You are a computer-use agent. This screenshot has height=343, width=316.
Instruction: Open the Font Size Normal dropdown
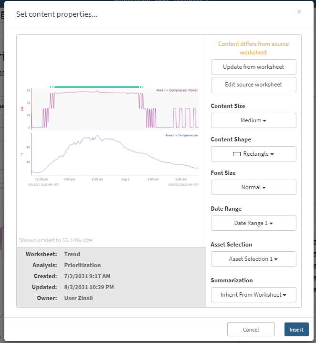coord(253,187)
